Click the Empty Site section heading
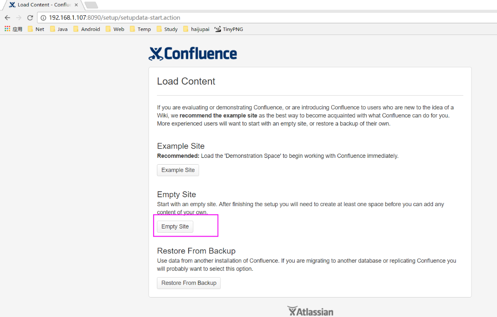 pos(176,195)
